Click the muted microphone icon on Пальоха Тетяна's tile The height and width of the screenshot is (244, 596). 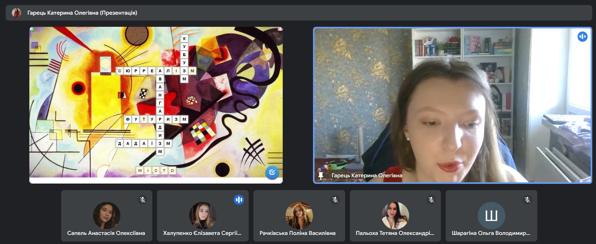tap(432, 200)
